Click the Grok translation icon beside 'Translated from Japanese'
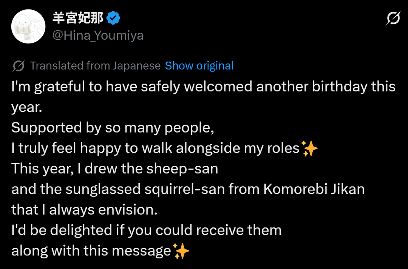 coord(18,66)
